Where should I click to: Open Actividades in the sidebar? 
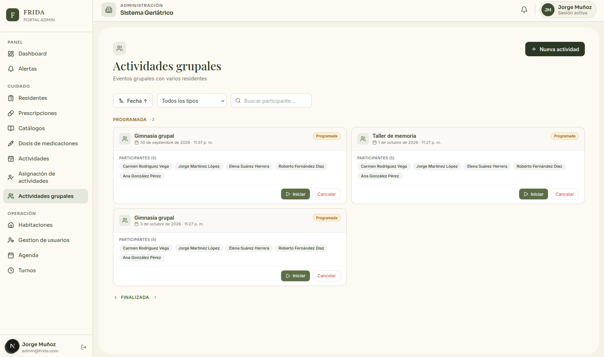coord(46,159)
